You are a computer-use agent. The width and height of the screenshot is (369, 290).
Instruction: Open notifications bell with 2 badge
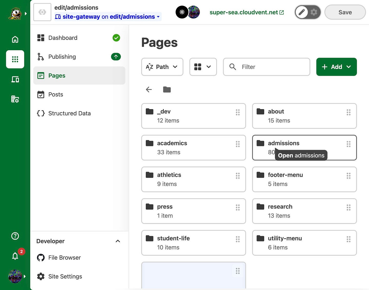(x=15, y=256)
